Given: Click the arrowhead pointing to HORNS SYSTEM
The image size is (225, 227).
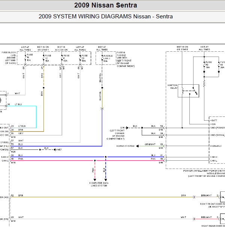Looking at the screenshot, I should 137,146.
